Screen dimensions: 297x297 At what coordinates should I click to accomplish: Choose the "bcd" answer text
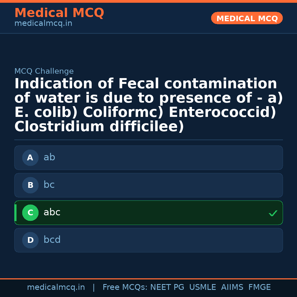point(52,240)
